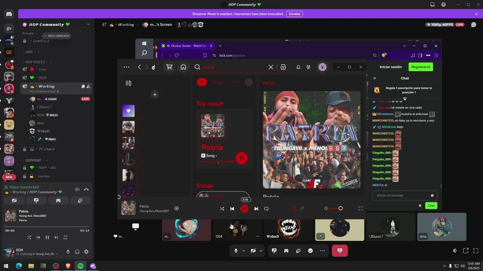Deafen with headphones icon in user panel
Screen dimensions: 483x271
(77, 252)
